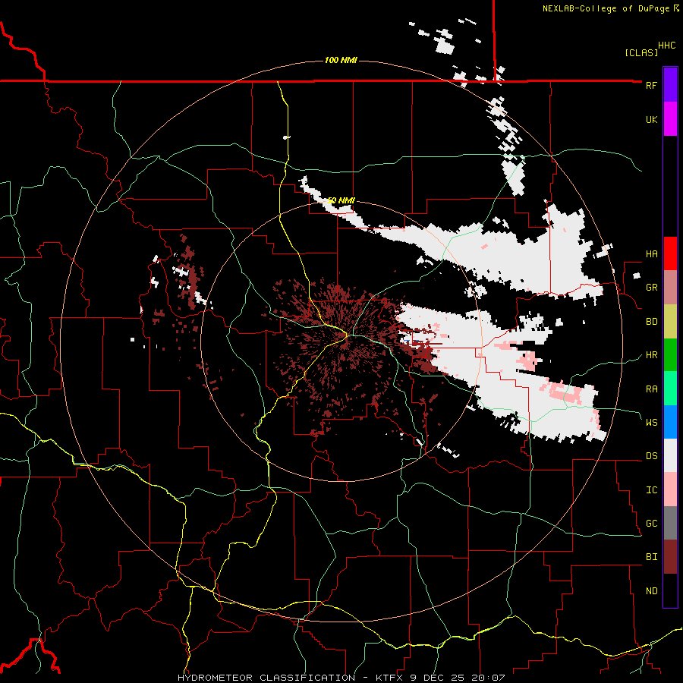
Task: Click the '100 NMI' range ring label
Action: 341,60
